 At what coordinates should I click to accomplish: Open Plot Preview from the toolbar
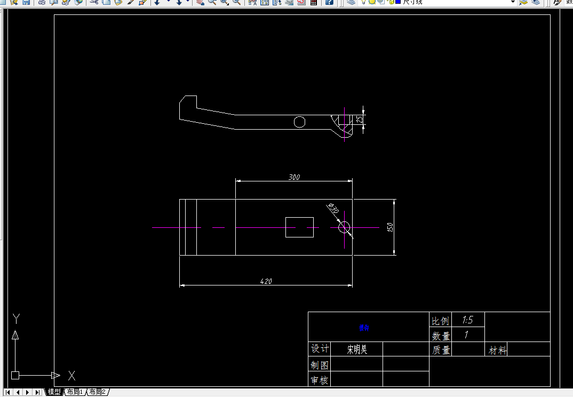point(54,2)
